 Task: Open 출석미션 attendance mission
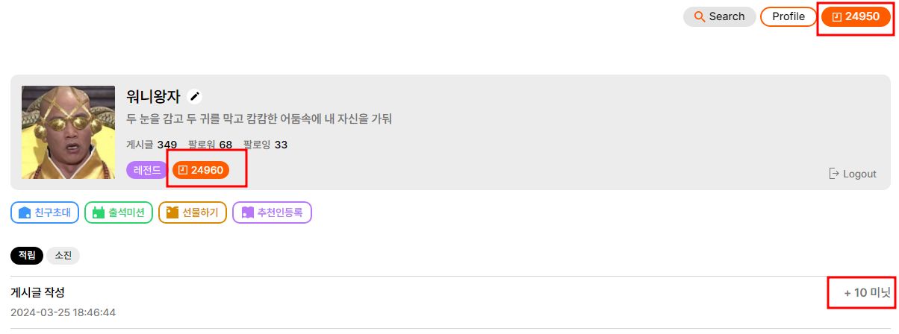click(x=119, y=212)
